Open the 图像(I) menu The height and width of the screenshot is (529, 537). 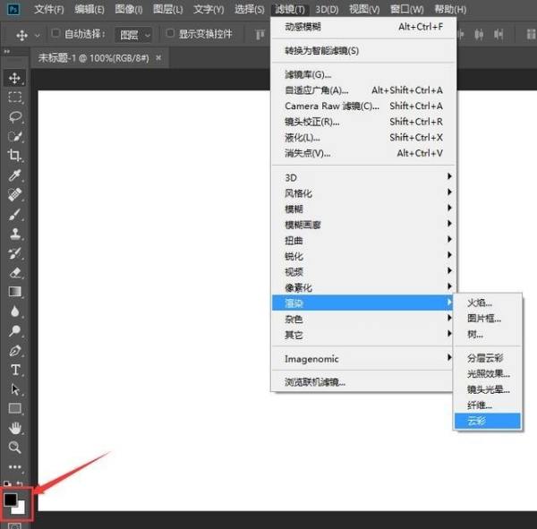[x=129, y=9]
